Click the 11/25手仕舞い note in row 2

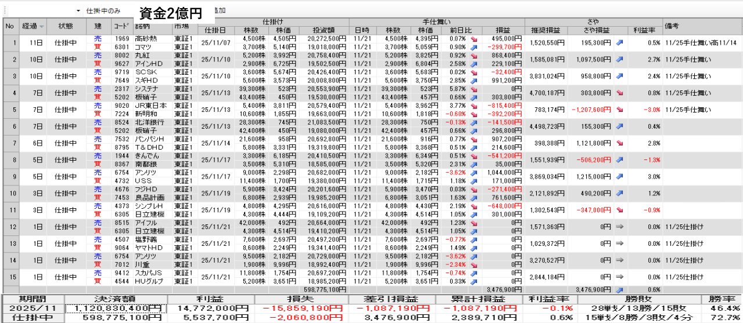pos(687,59)
